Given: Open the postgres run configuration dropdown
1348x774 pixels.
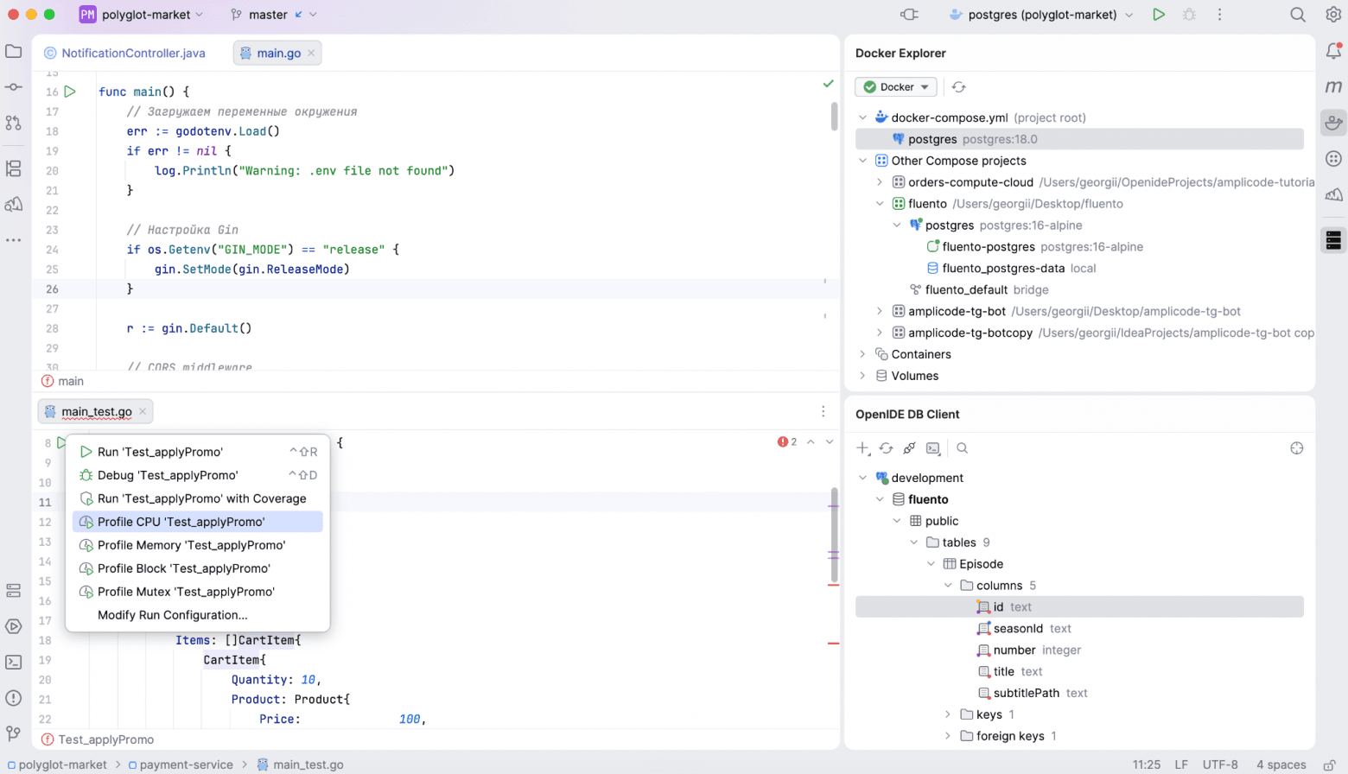Looking at the screenshot, I should click(x=1041, y=15).
